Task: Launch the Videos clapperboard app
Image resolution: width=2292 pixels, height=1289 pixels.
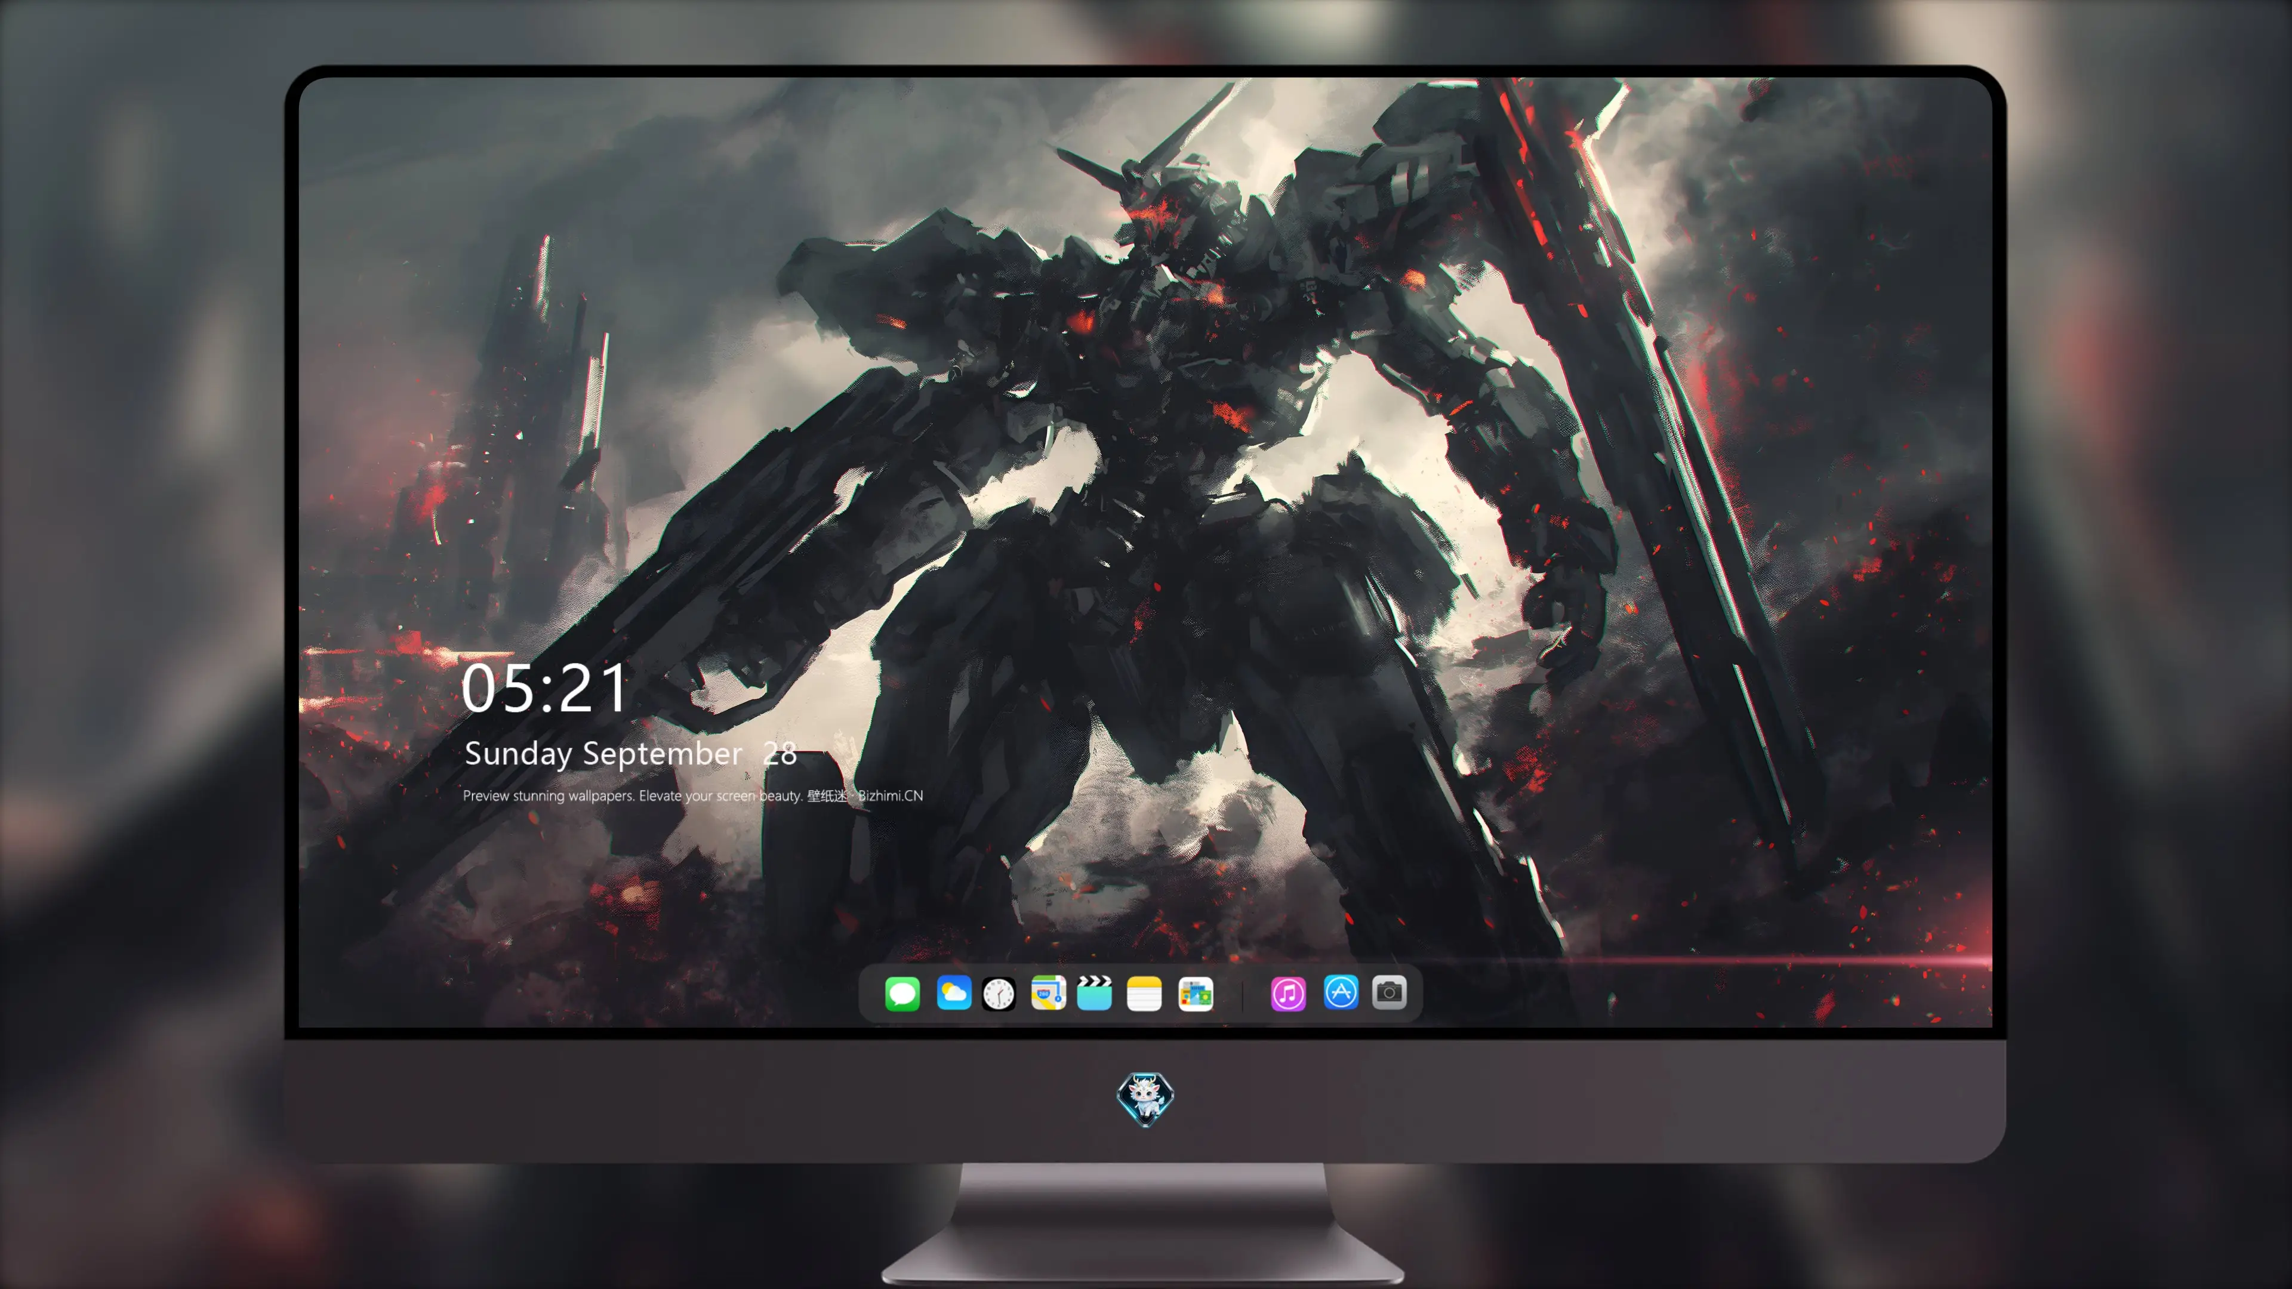Action: 1095,993
